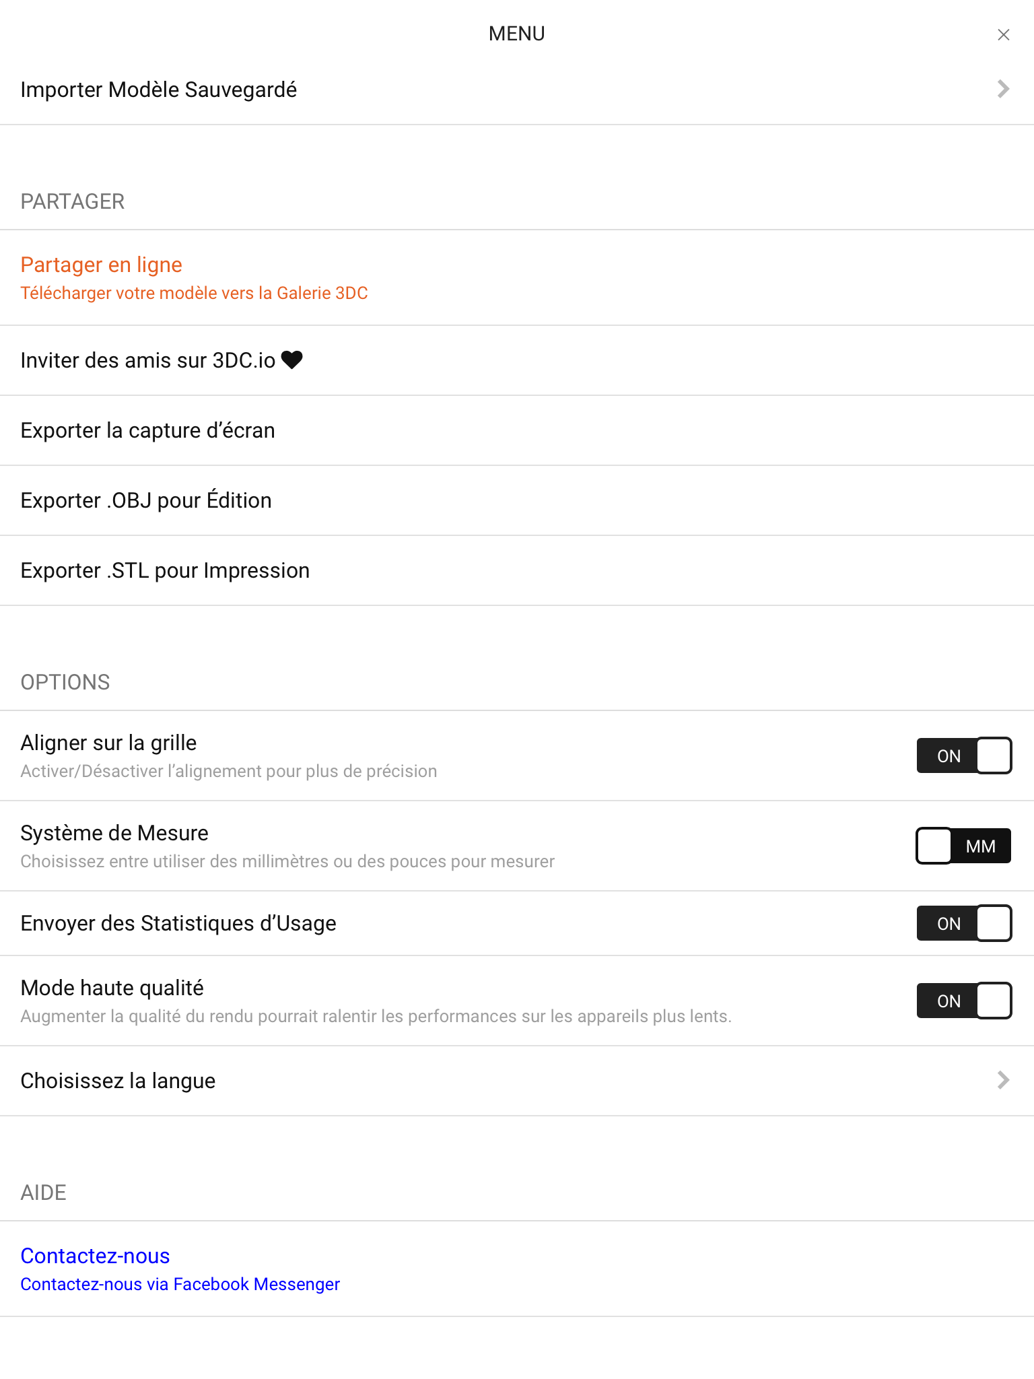Image resolution: width=1034 pixels, height=1379 pixels.
Task: Open Importer Modèle Sauvegardé
Action: 517,90
